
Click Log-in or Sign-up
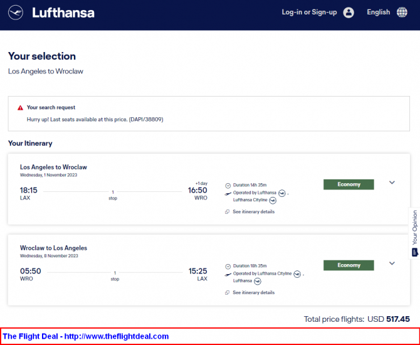pos(309,13)
